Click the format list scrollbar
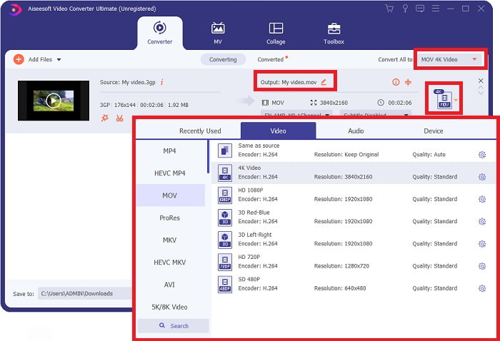 [x=209, y=157]
